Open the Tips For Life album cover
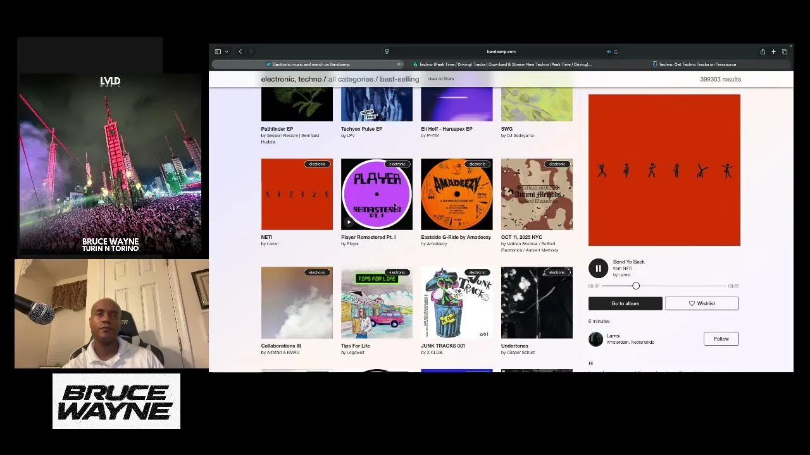 (x=377, y=303)
